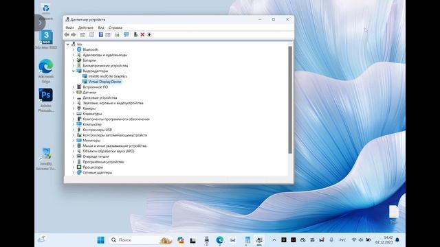Open the Файл menu
The width and height of the screenshot is (440, 247).
point(69,27)
